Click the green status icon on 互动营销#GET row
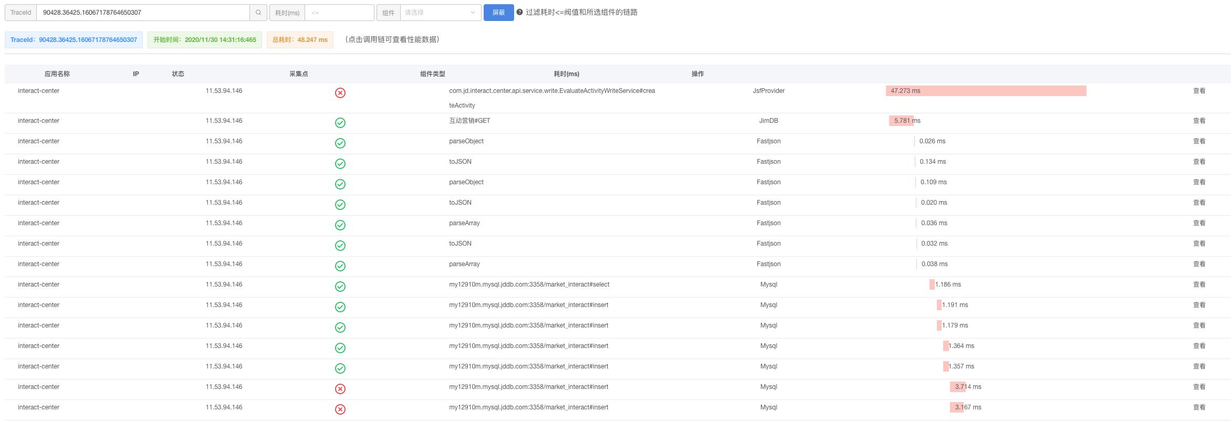1232x422 pixels. pyautogui.click(x=340, y=123)
